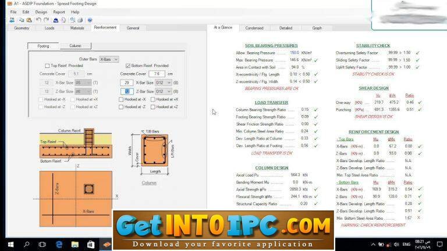This screenshot has width=447, height=251.
Task: Open the Graph results tab
Action: pyautogui.click(x=317, y=28)
